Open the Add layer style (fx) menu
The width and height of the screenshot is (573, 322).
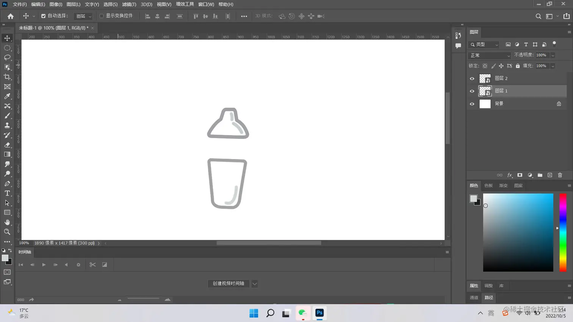(510, 175)
